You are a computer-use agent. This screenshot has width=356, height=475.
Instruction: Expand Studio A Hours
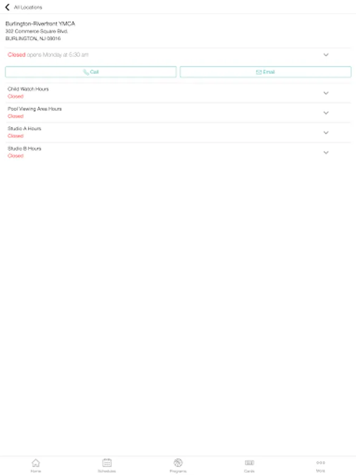coord(326,132)
